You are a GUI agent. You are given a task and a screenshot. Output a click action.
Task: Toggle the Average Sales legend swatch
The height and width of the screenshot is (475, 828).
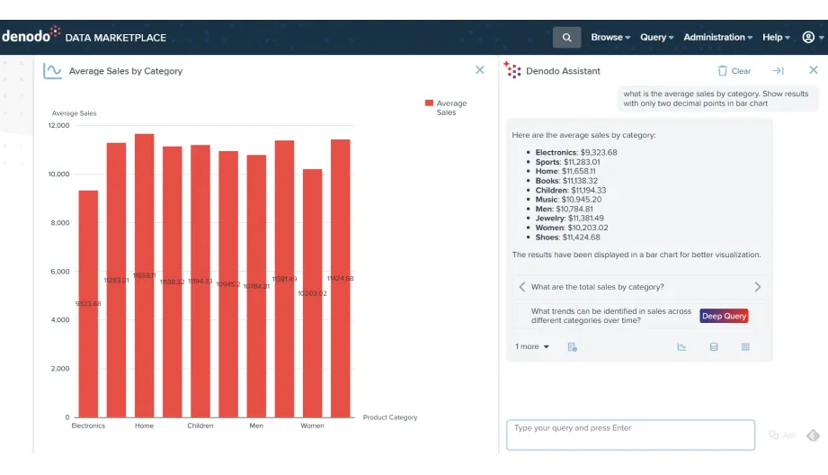click(429, 103)
